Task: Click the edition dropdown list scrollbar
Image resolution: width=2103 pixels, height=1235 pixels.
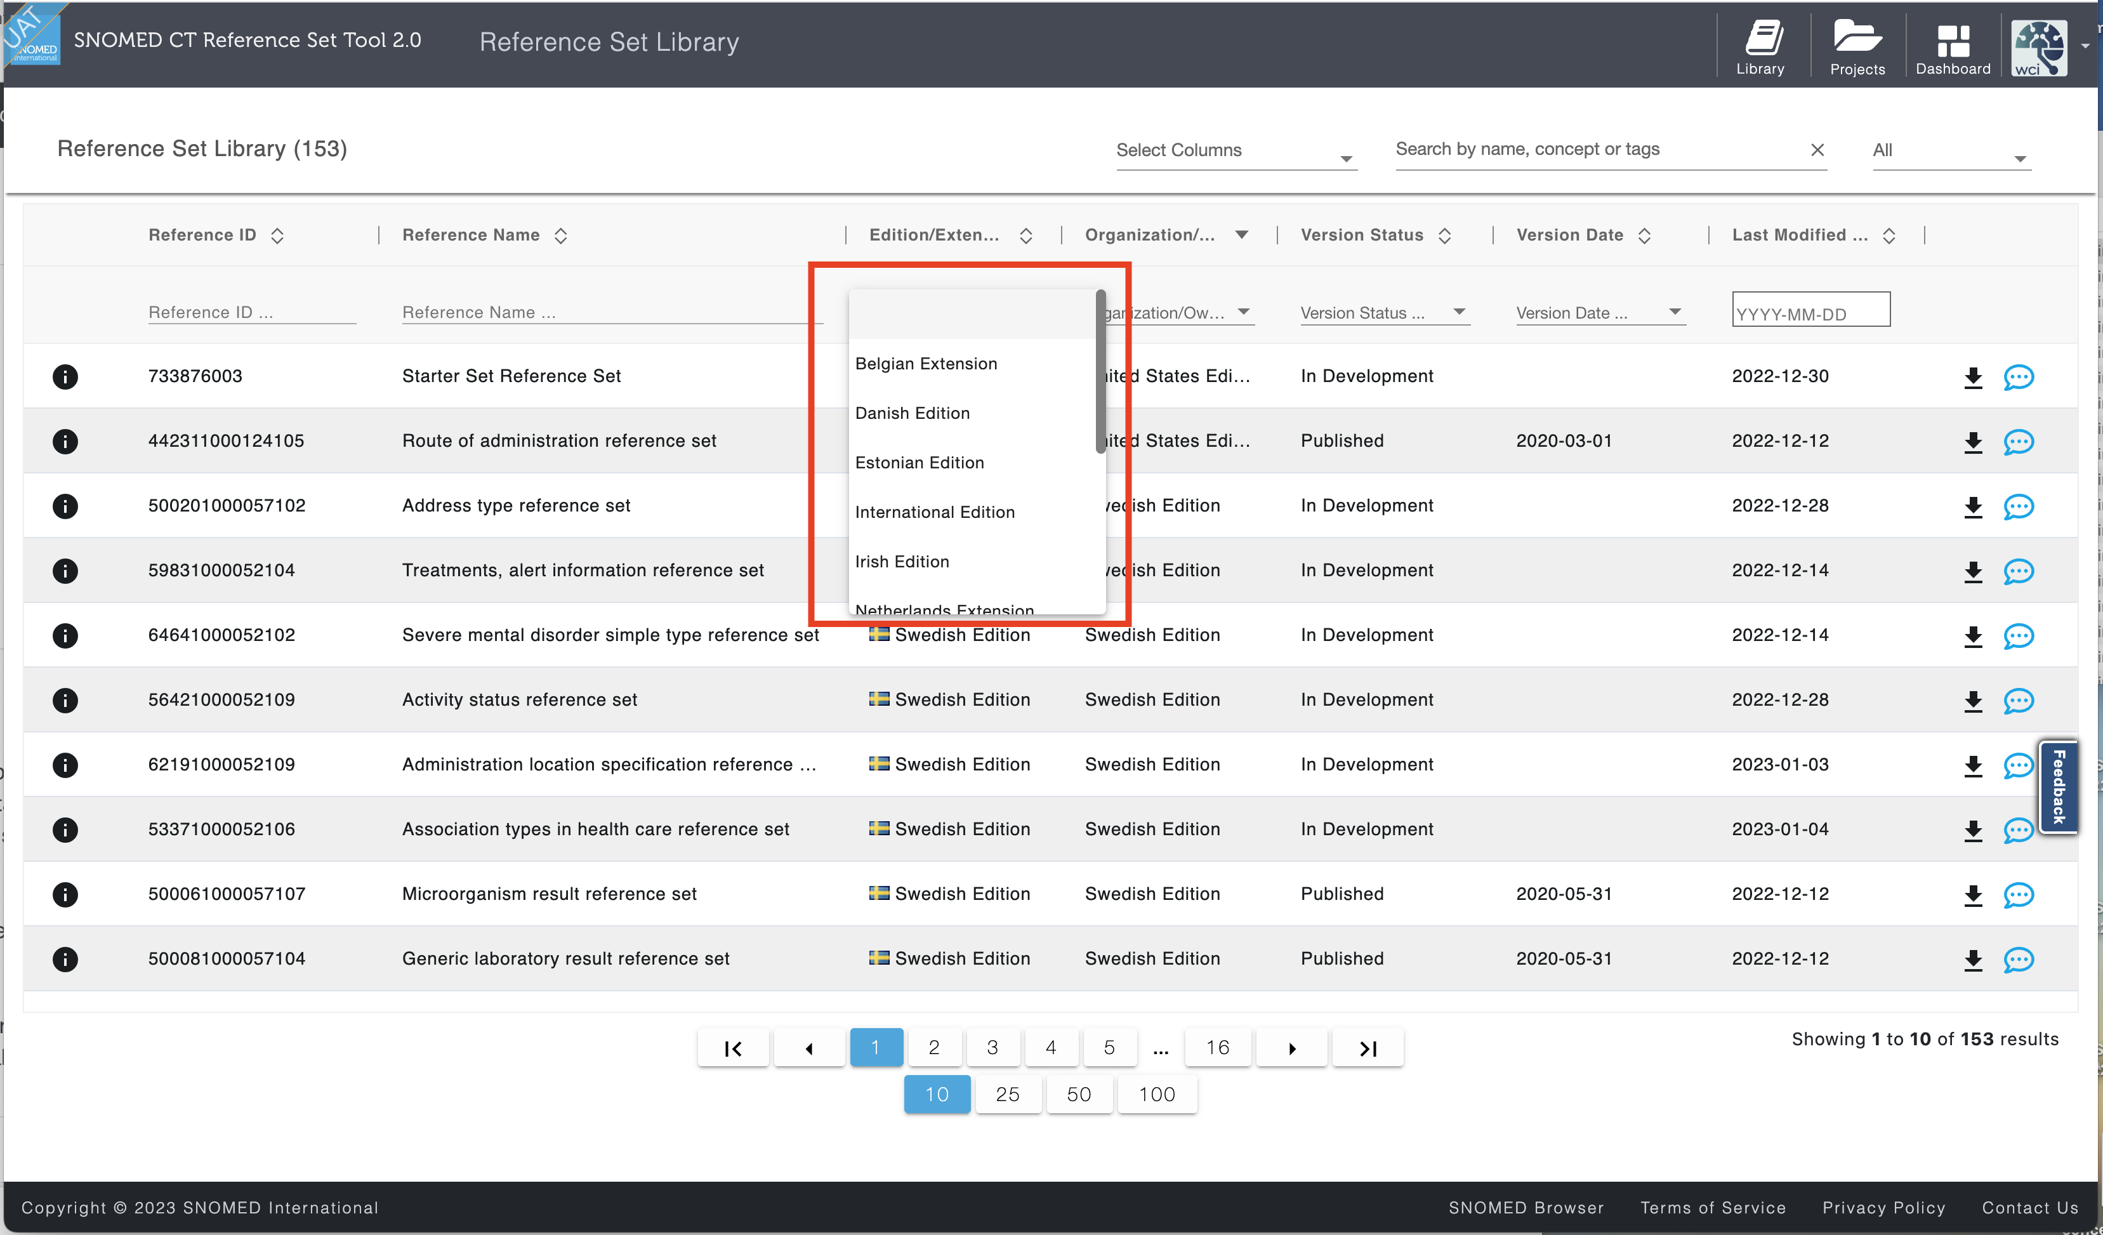Action: coord(1101,372)
